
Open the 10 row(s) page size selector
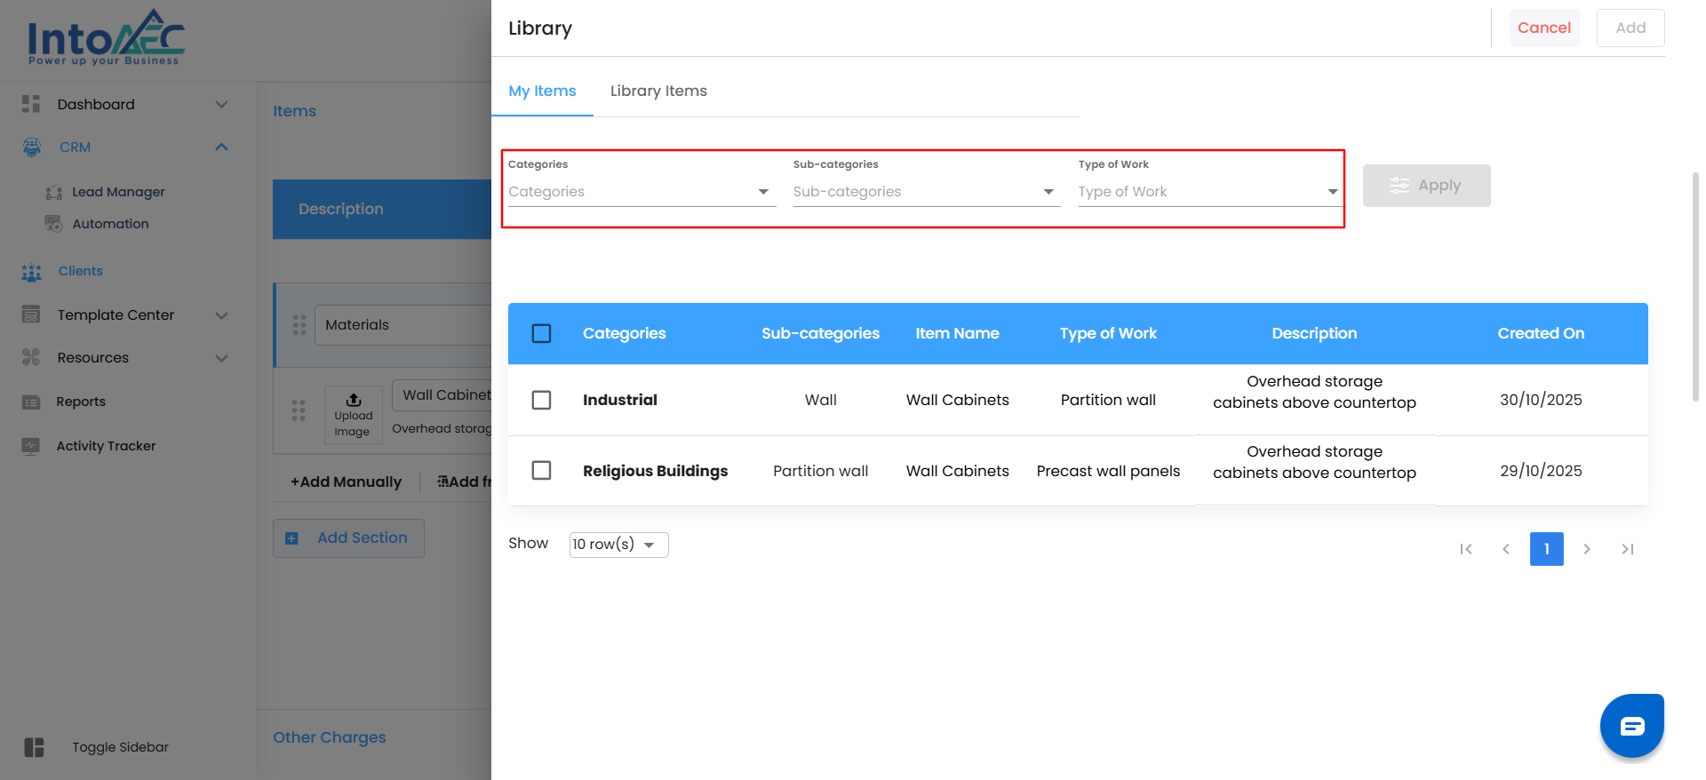point(618,545)
